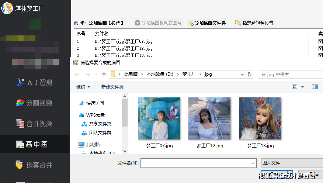
Task: Open the 组织 menu
Action: 83,87
